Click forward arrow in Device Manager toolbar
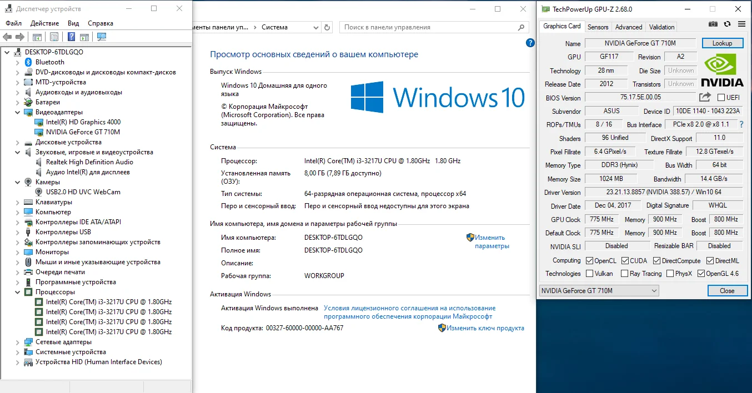Screen dimensions: 752x393 click(20, 37)
